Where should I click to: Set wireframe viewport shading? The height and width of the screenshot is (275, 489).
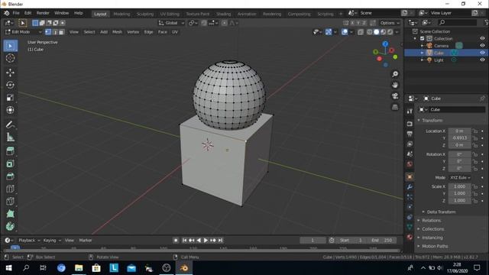370,32
